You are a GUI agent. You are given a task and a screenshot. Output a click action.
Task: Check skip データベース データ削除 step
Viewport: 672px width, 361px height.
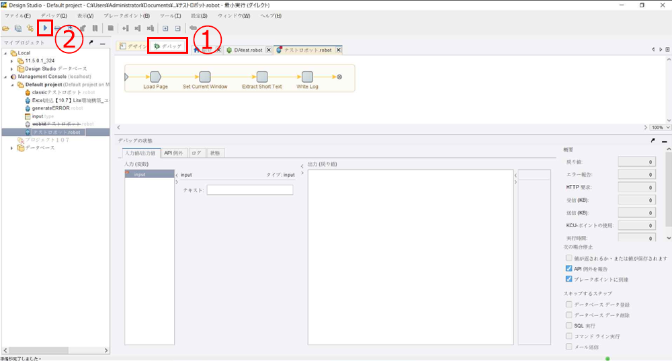click(x=569, y=315)
